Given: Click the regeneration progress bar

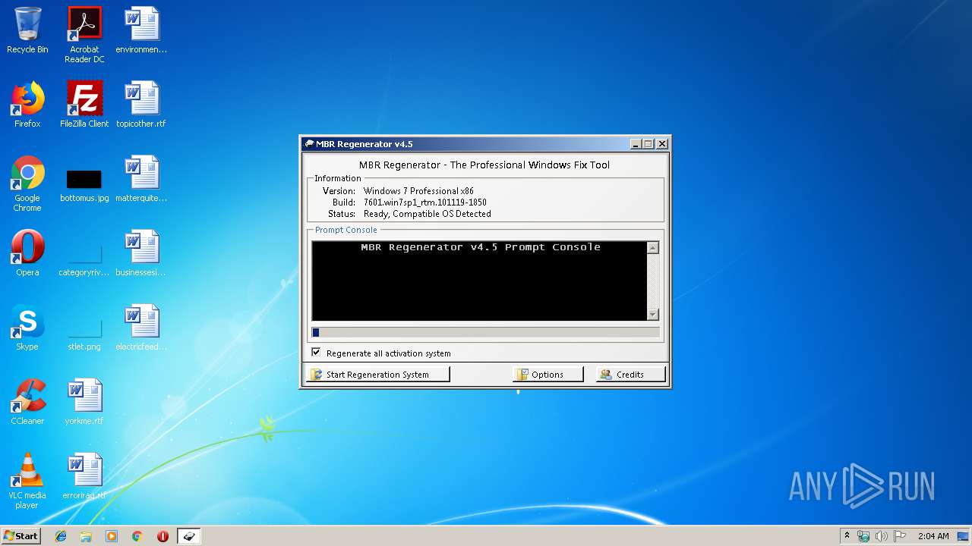Looking at the screenshot, I should [485, 332].
